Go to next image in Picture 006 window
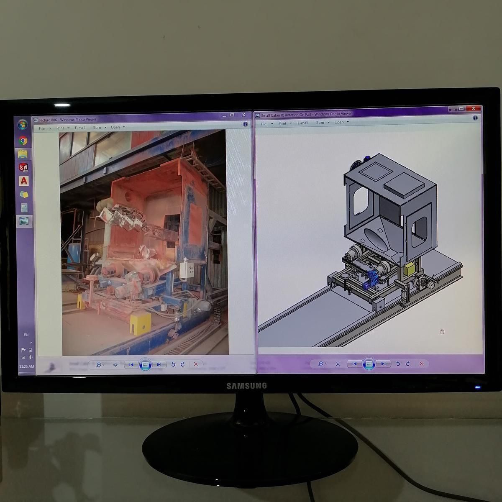Image resolution: width=502 pixels, height=502 pixels. pos(159,365)
